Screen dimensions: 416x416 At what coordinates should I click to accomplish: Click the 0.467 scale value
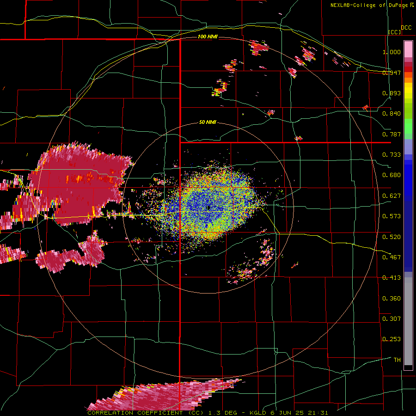(392, 257)
